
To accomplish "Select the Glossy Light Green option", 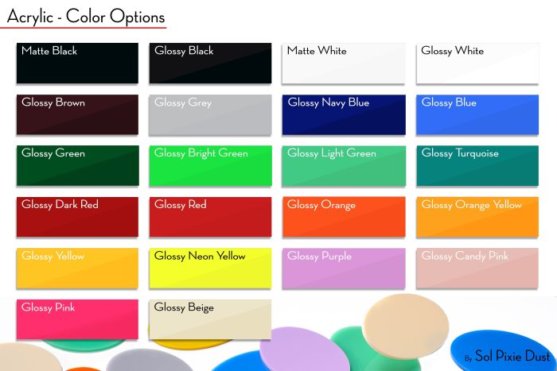I will coord(344,166).
